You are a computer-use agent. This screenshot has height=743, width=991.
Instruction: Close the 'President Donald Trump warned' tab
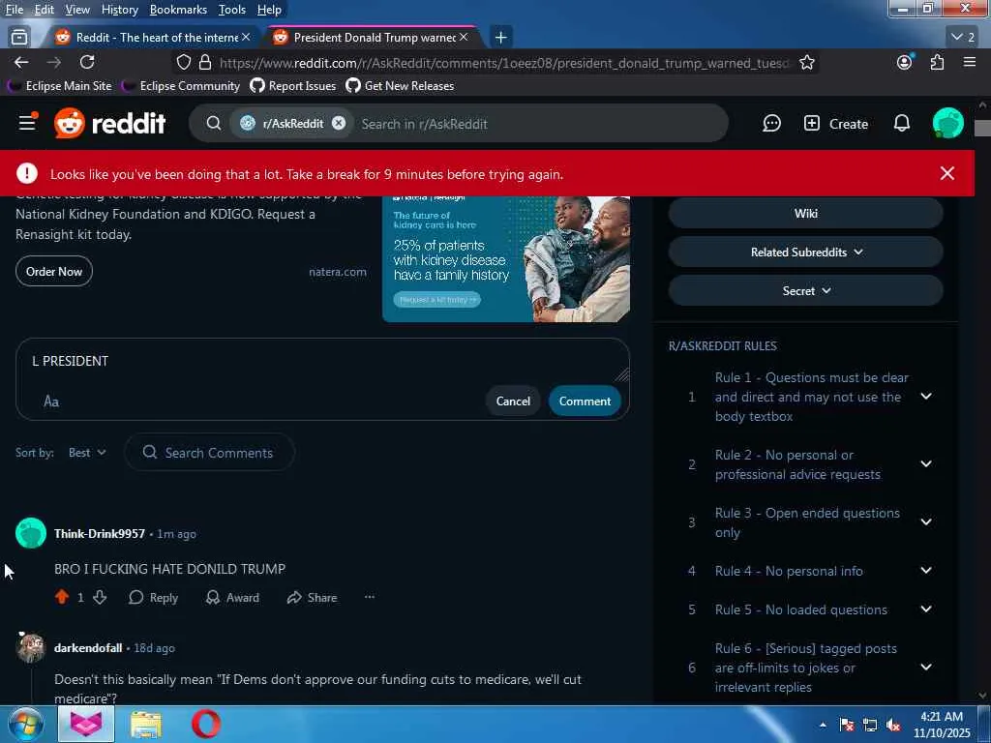tap(464, 38)
